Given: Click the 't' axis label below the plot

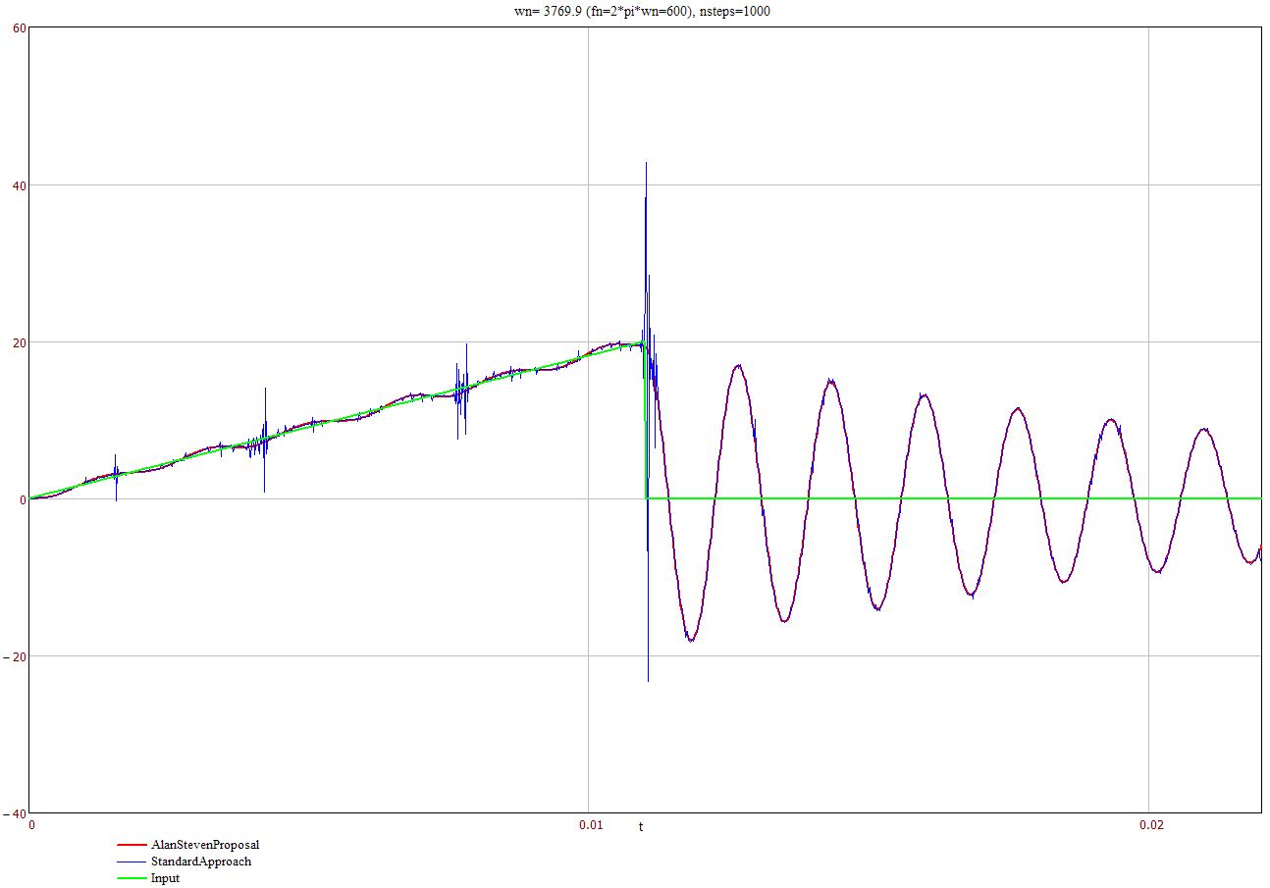Looking at the screenshot, I should (643, 827).
